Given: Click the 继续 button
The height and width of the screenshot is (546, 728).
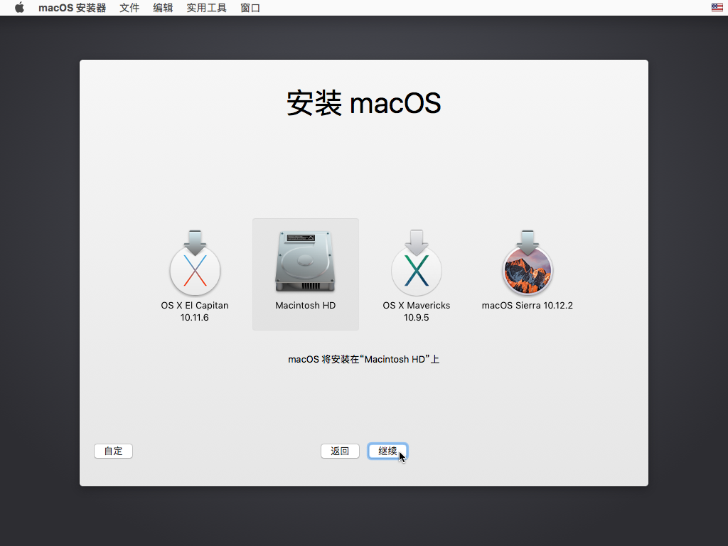Looking at the screenshot, I should click(387, 451).
